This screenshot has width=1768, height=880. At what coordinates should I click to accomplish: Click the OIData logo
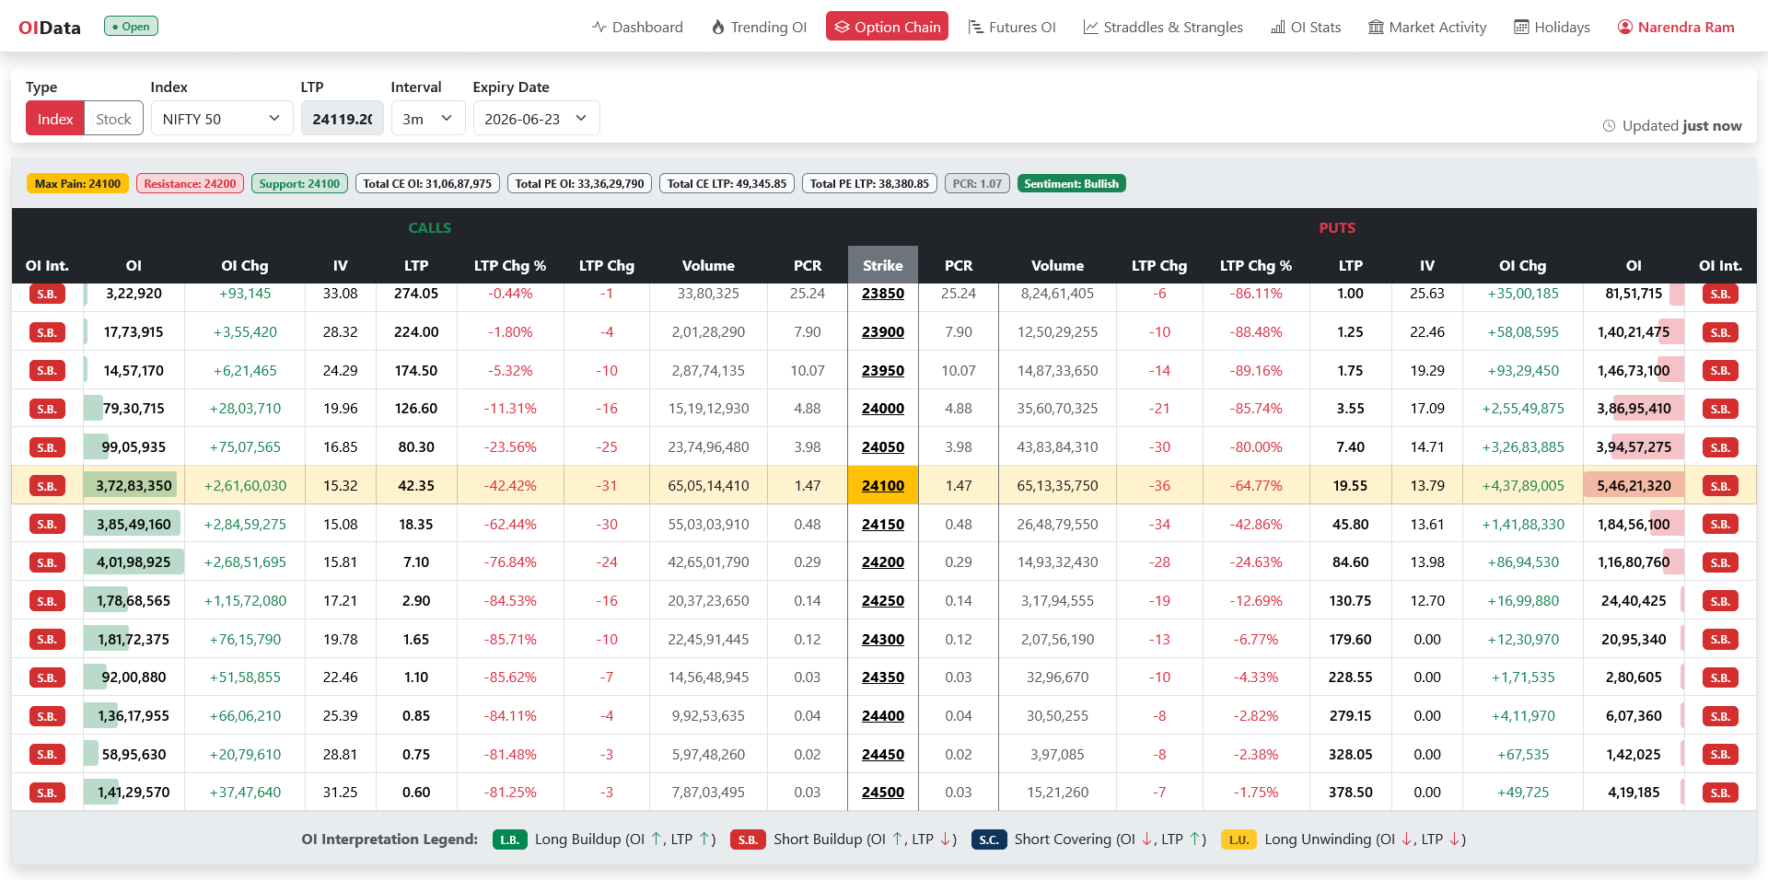(50, 28)
